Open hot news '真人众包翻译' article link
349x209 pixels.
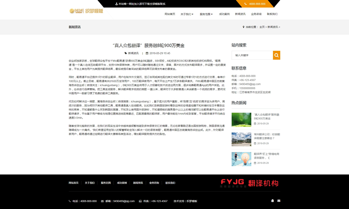click(x=266, y=116)
